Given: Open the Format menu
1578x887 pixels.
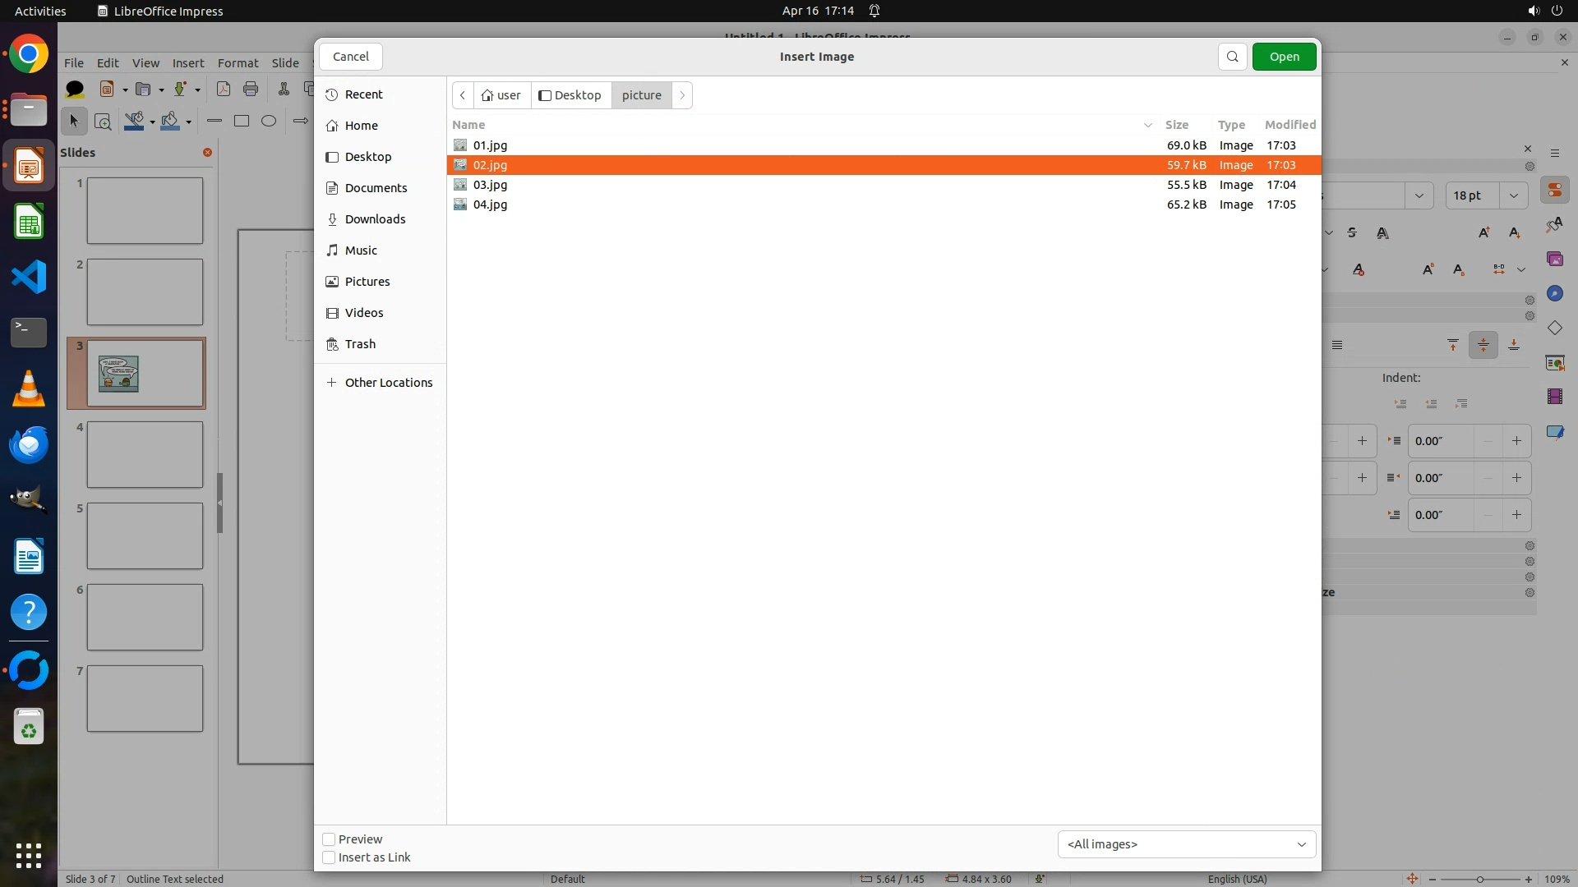Looking at the screenshot, I should [x=238, y=63].
